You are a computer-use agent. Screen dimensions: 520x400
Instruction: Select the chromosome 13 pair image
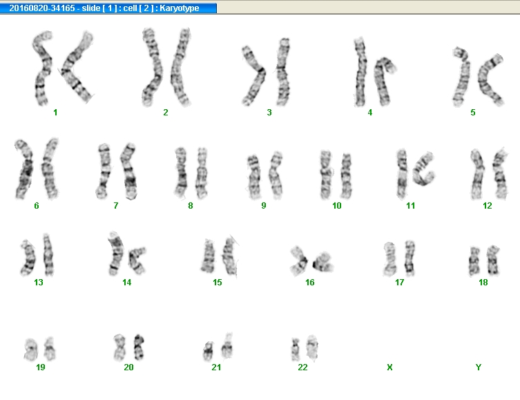(x=37, y=255)
